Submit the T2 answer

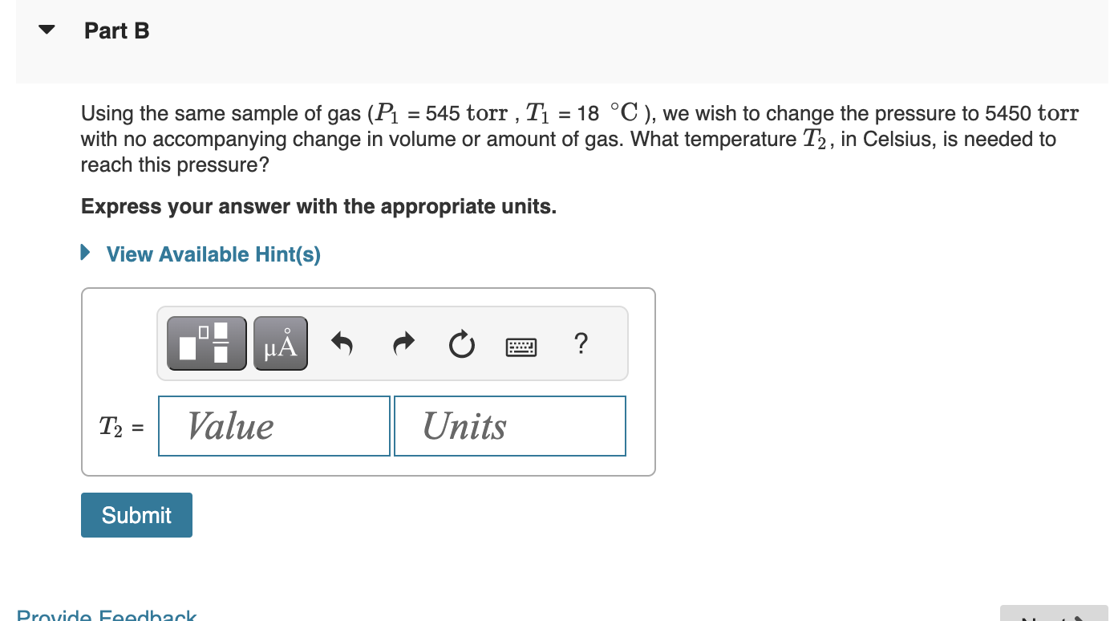tap(136, 514)
